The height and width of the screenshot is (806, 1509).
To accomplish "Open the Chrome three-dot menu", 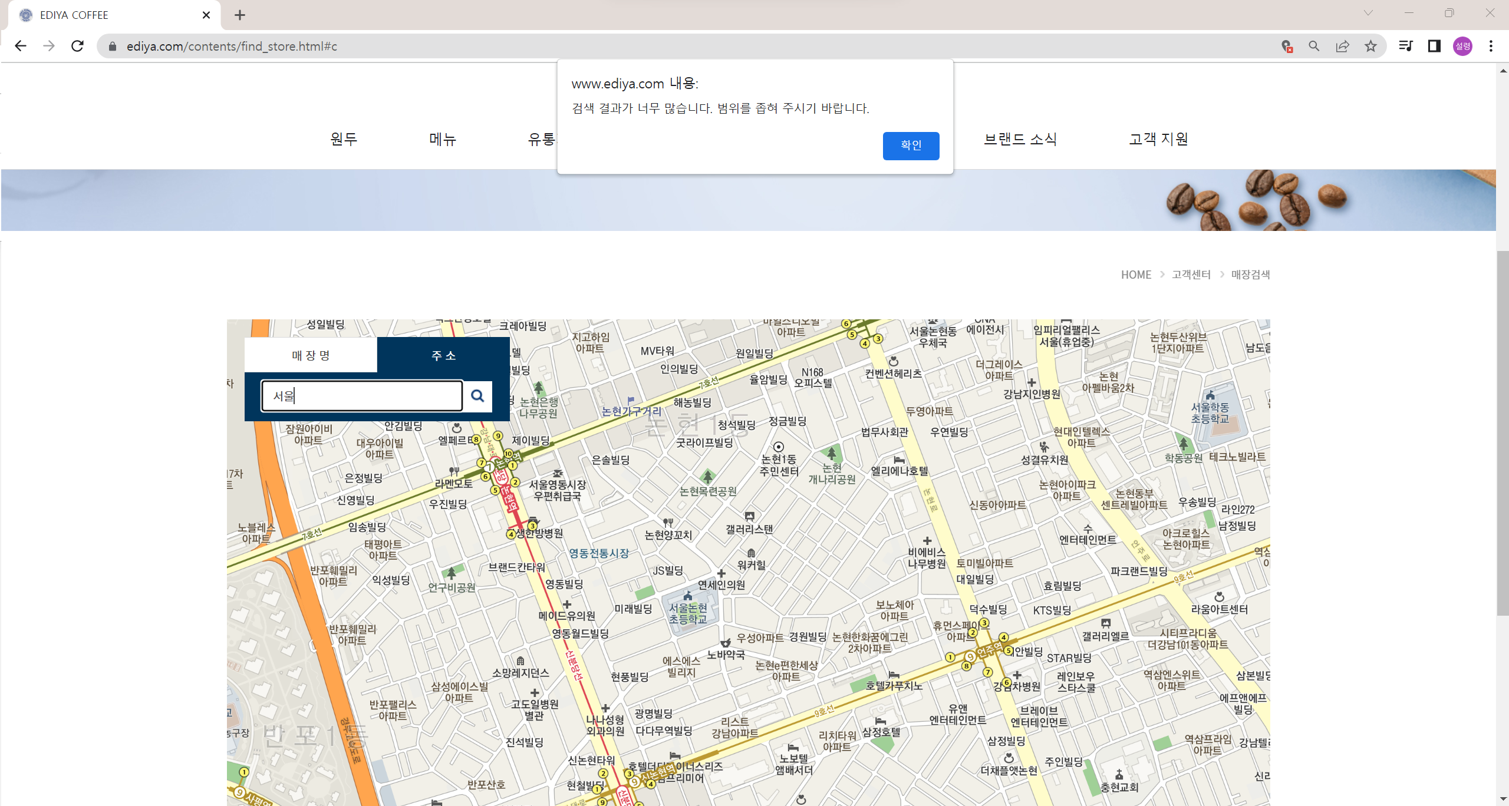I will point(1491,46).
